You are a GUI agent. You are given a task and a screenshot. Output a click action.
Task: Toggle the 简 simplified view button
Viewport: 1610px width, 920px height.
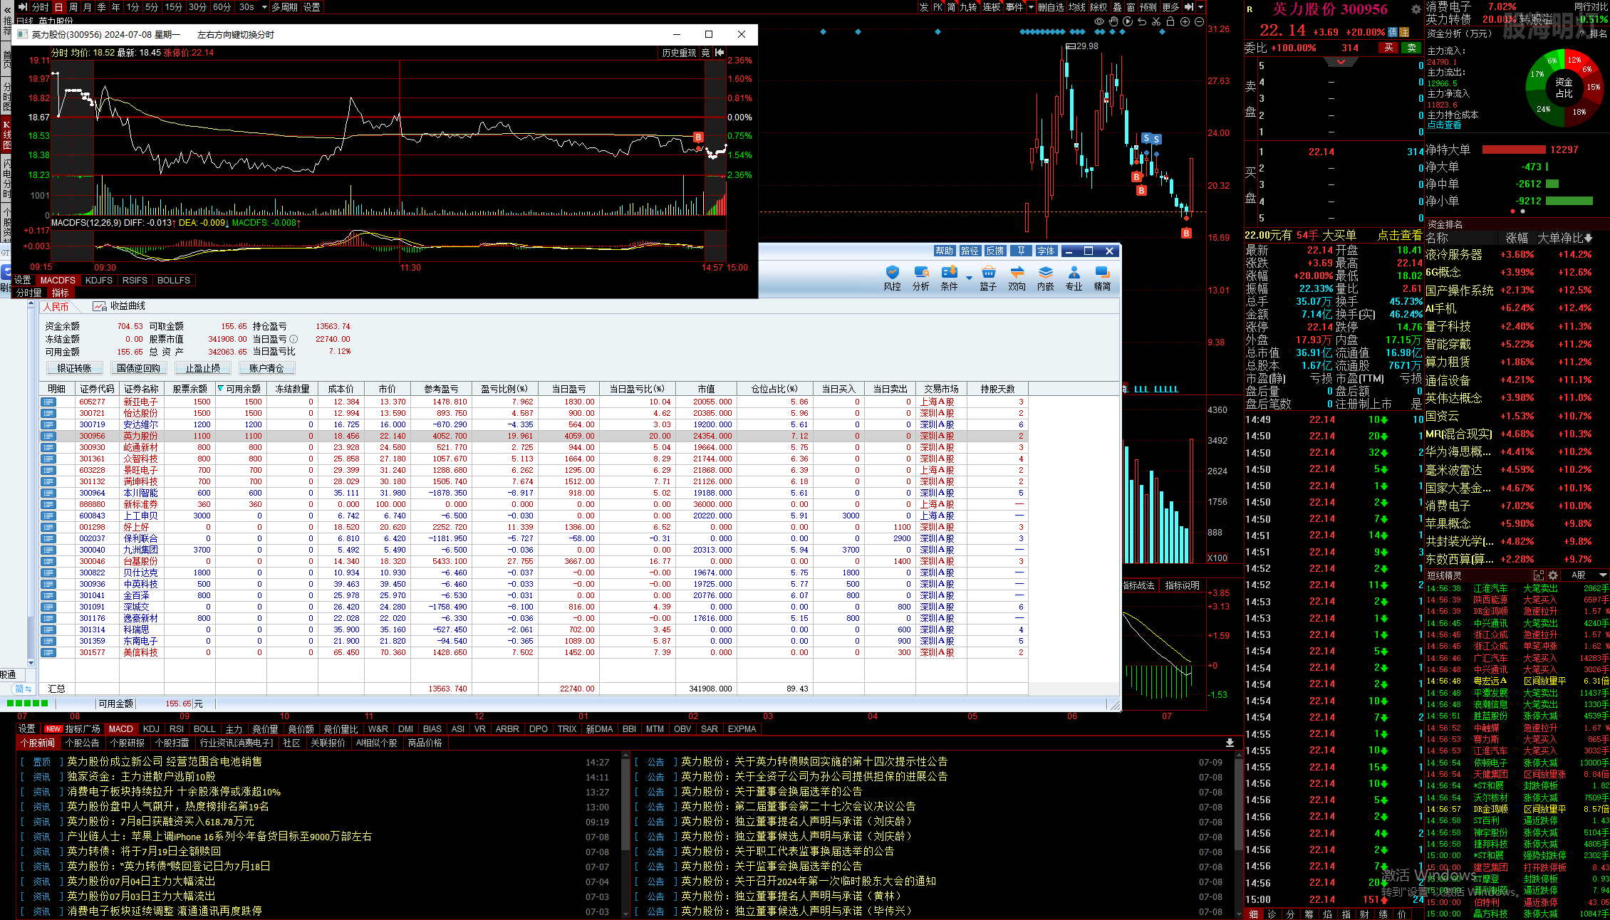(951, 7)
